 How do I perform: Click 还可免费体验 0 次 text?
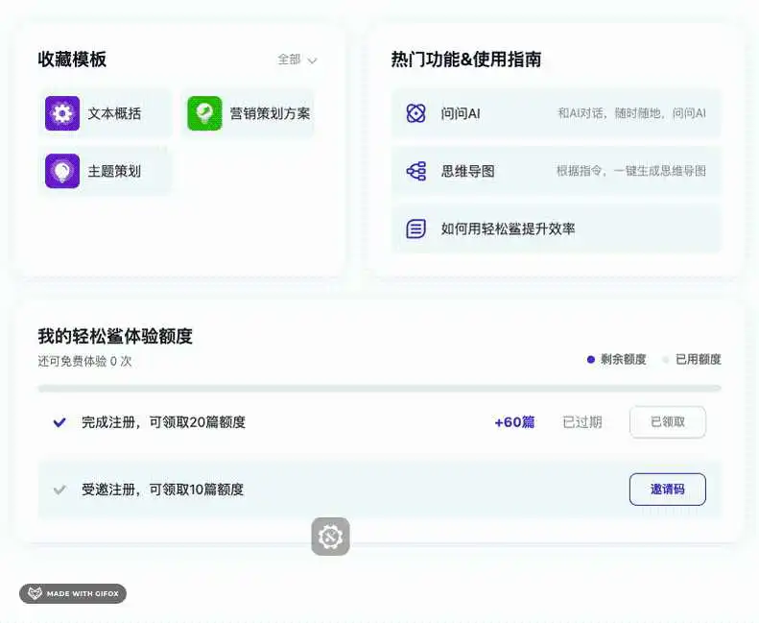point(84,362)
